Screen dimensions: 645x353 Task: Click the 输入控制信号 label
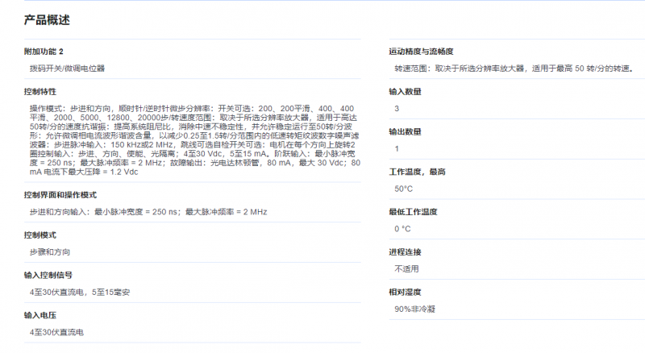(x=48, y=275)
